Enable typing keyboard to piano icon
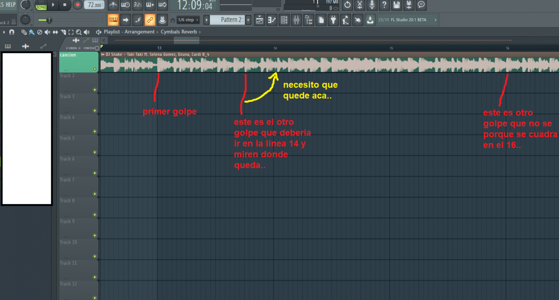 (113, 20)
